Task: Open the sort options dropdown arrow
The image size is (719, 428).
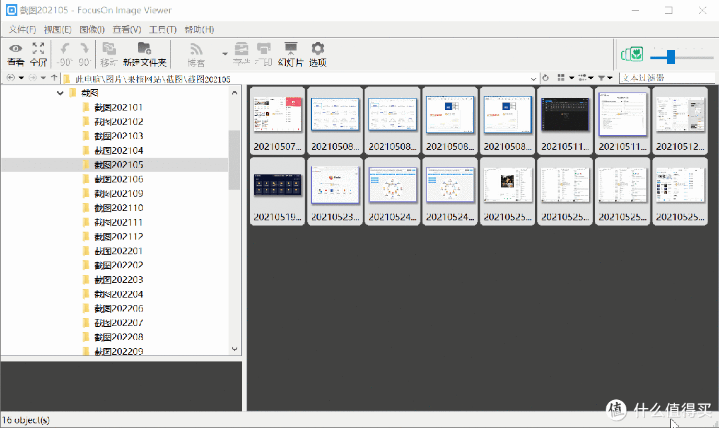Action: (591, 78)
